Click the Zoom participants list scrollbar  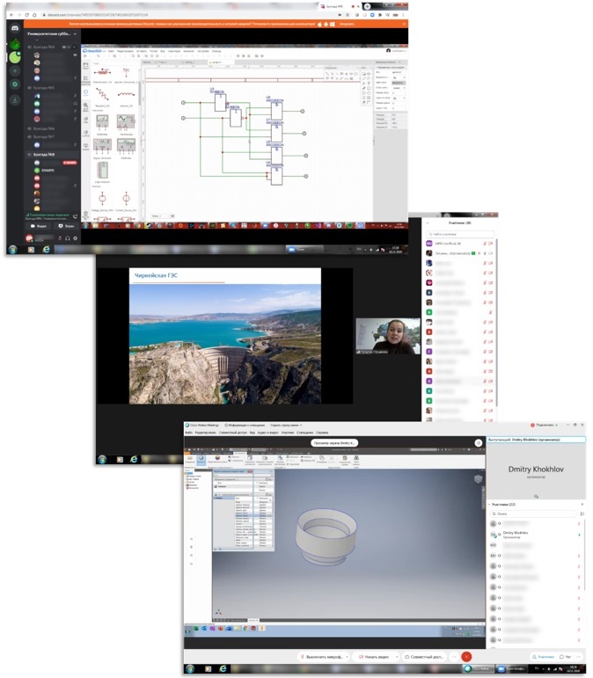click(496, 322)
